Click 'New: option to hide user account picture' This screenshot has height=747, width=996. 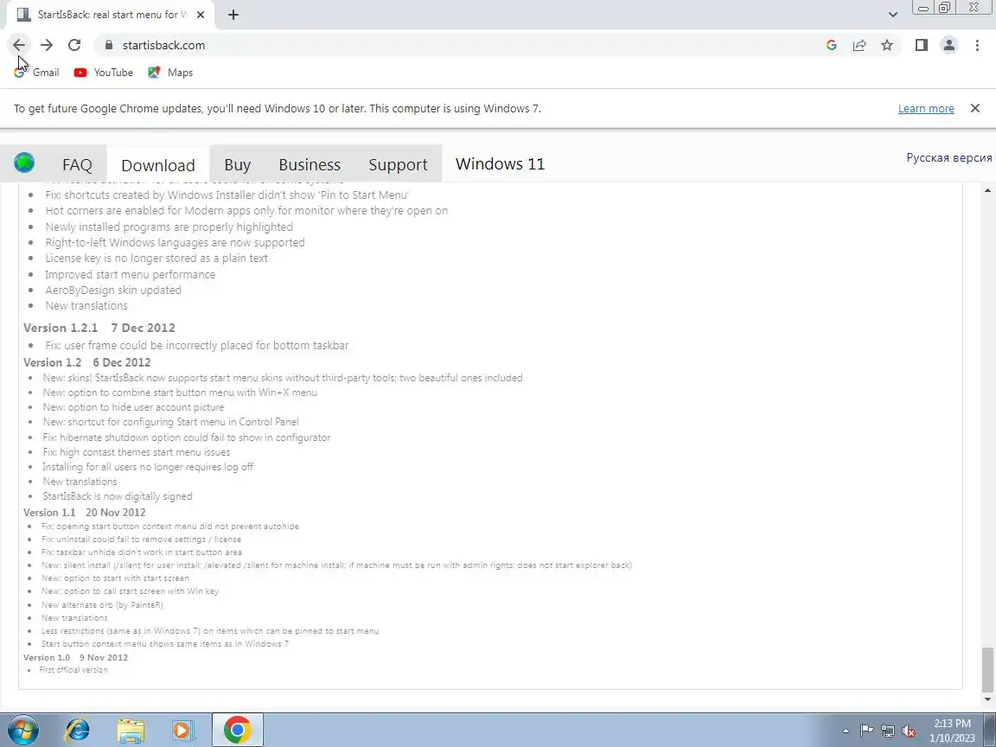[133, 407]
